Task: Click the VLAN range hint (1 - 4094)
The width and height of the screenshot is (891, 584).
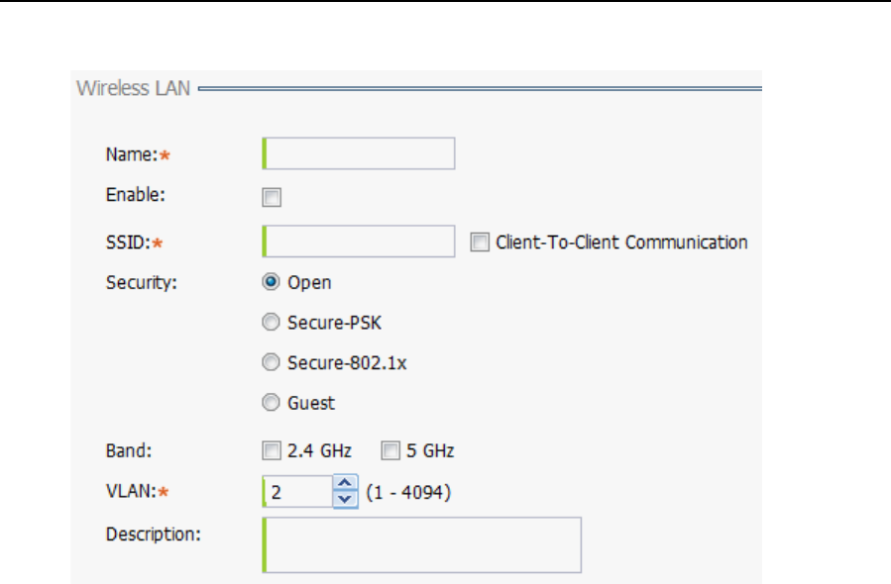Action: 408,491
